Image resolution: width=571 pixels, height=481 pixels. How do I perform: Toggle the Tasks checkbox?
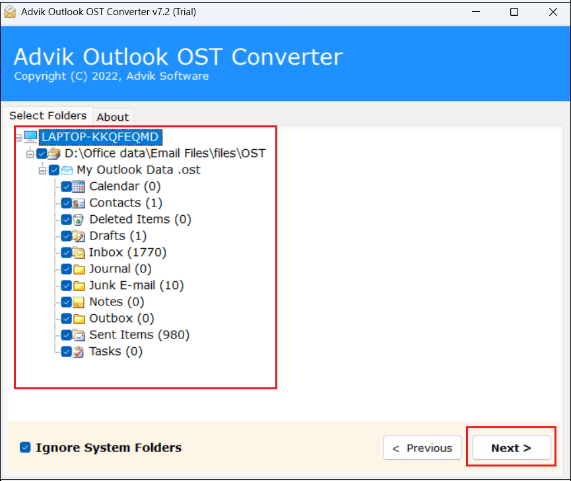coord(66,352)
